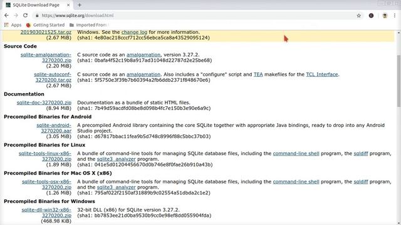The height and width of the screenshot is (225, 401).
Task: Reload the SQLite download page
Action: pyautogui.click(x=25, y=15)
